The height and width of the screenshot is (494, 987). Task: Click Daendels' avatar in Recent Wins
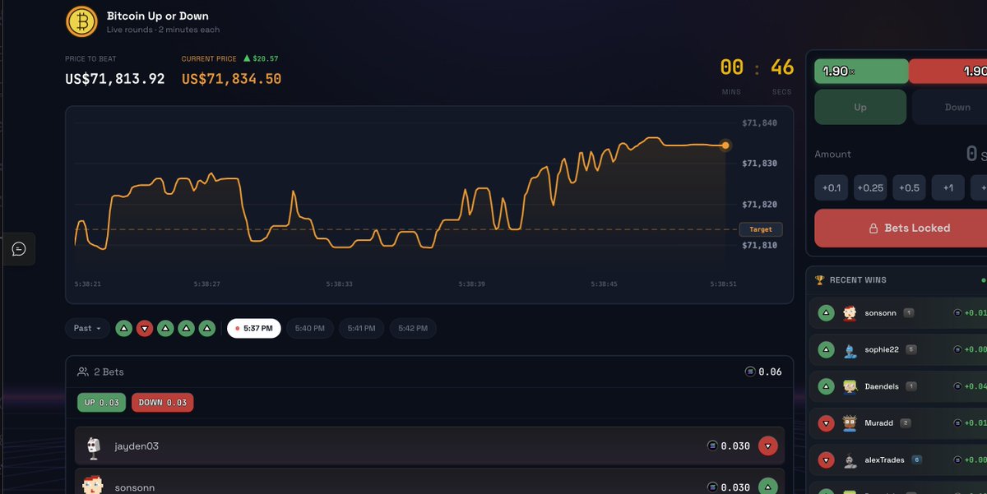coord(850,386)
